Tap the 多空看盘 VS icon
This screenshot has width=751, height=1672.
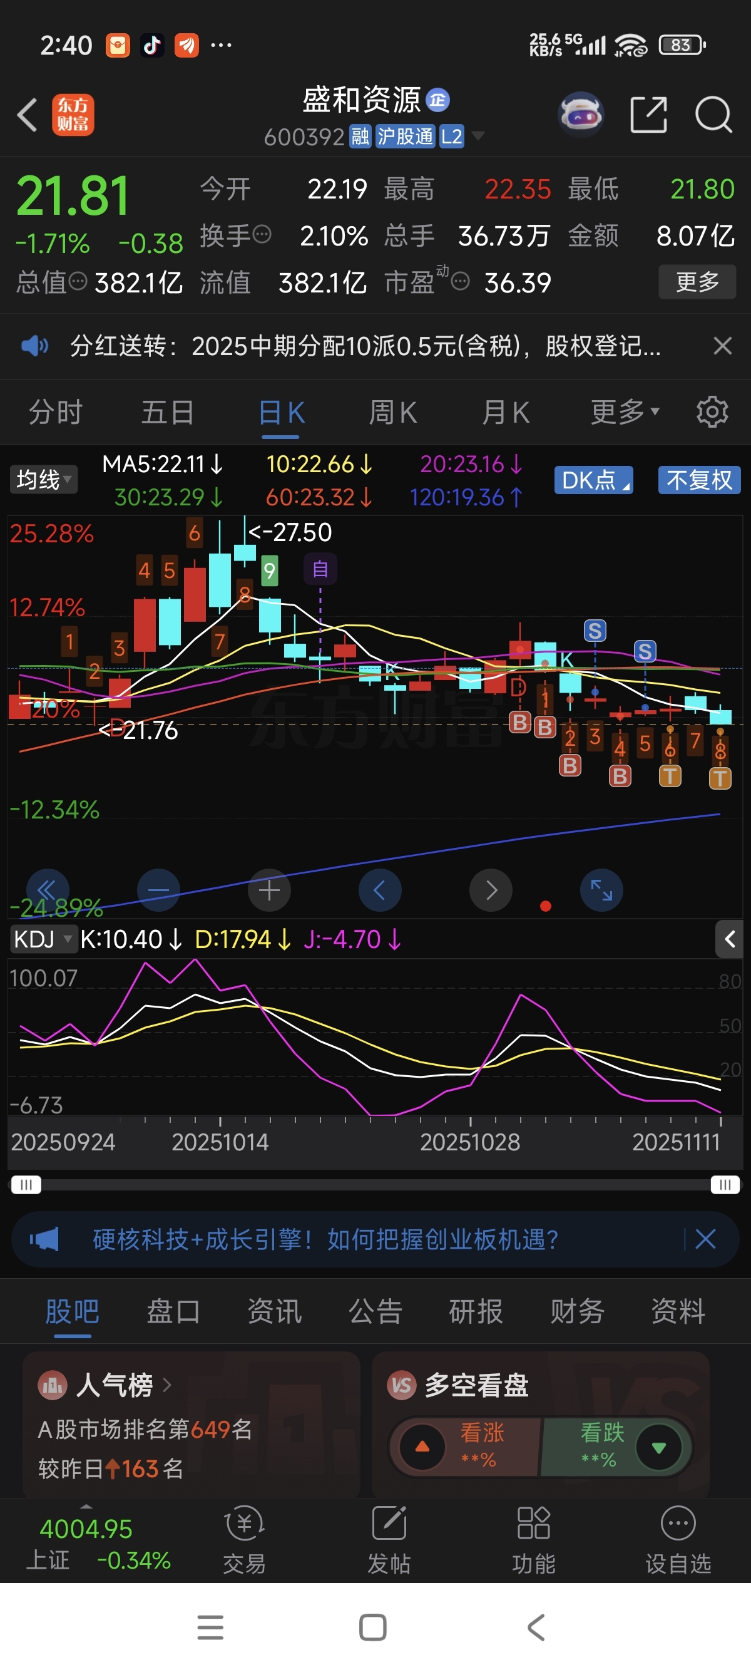coord(401,1386)
